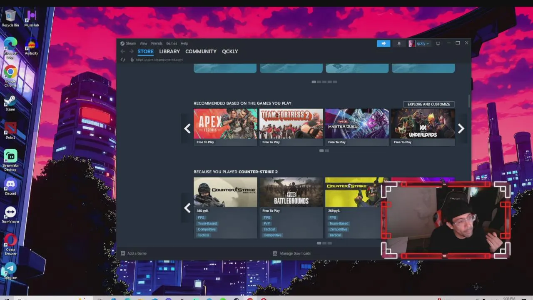This screenshot has height=300, width=533.
Task: Open the View menu
Action: tap(143, 43)
